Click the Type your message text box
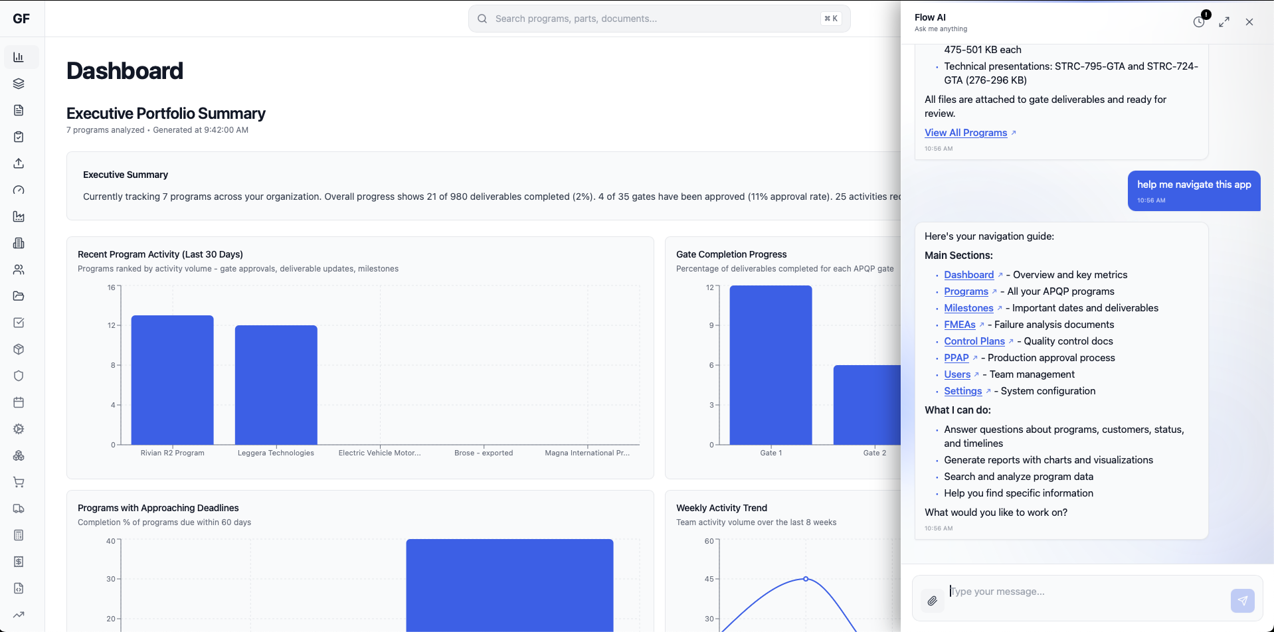Viewport: 1274px width, 632px height. tap(1086, 592)
